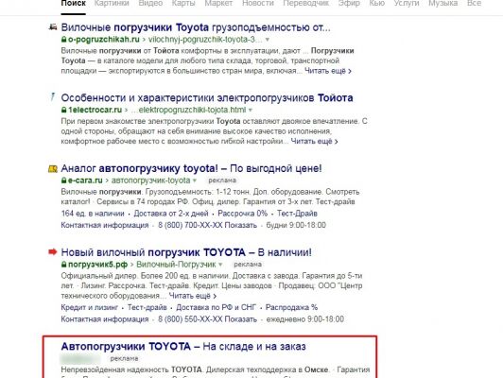Switch to the Эфир tab
This screenshot has height=378, width=503.
(x=349, y=3)
